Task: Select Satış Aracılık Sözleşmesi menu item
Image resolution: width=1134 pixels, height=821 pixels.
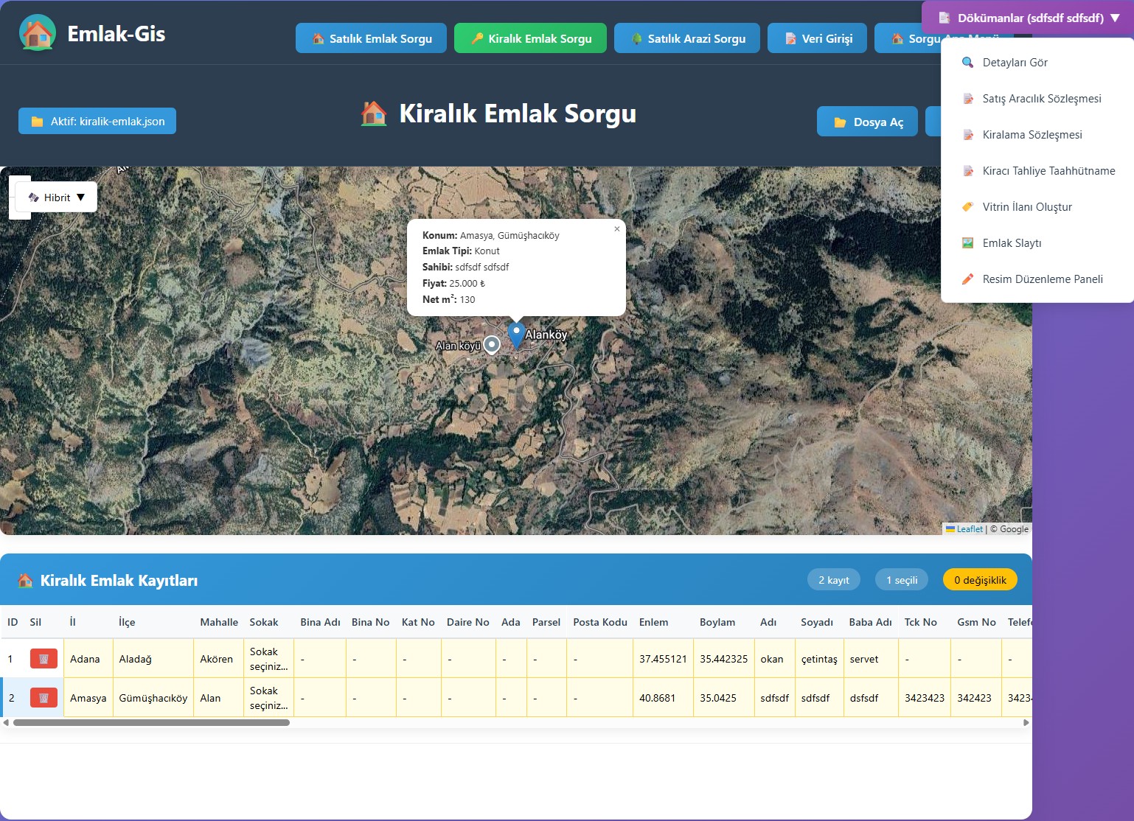Action: (1041, 99)
